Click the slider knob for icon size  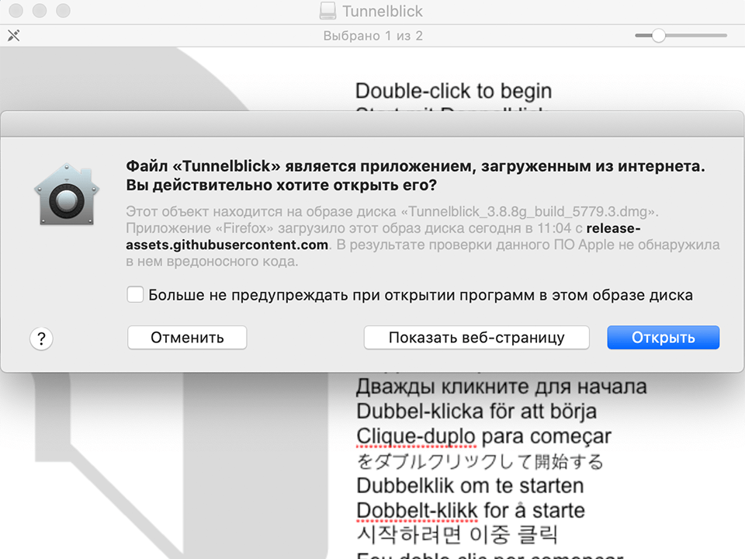(x=659, y=35)
